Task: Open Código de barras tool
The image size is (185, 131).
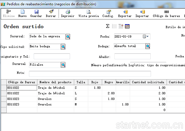Action: (166, 12)
